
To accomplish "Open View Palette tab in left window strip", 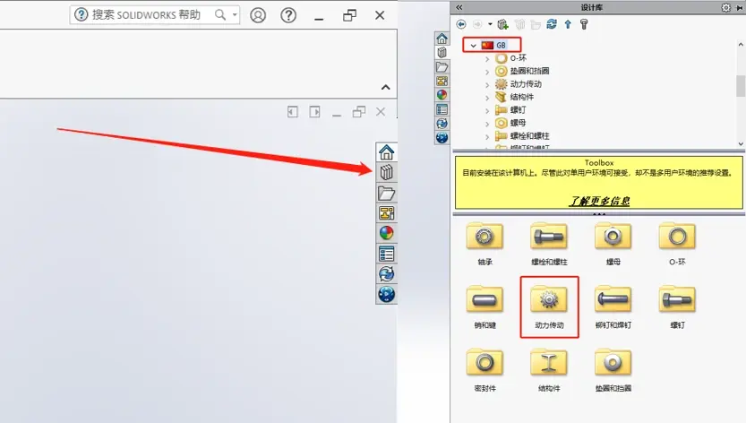I will tap(386, 213).
